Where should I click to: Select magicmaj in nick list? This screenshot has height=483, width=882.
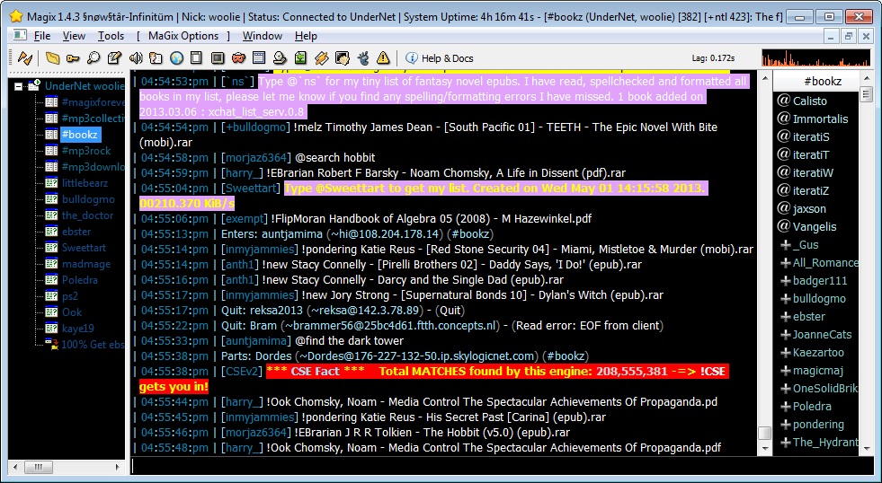pyautogui.click(x=817, y=371)
